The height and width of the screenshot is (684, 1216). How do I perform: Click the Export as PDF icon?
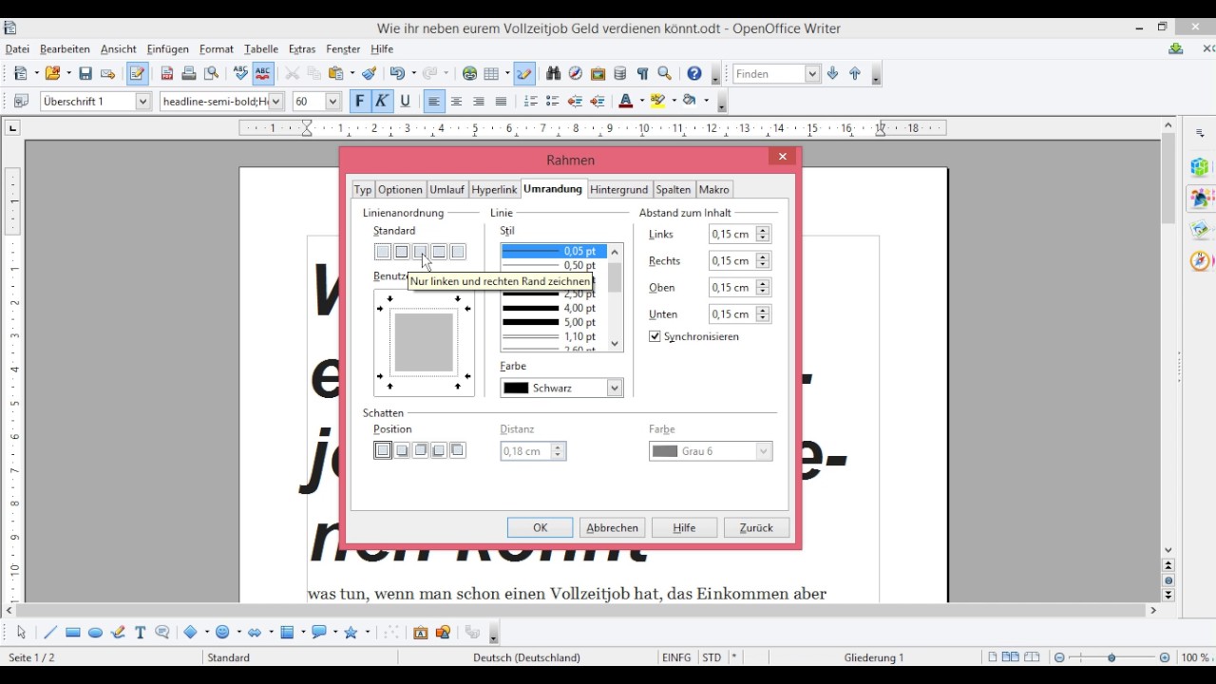(x=167, y=73)
